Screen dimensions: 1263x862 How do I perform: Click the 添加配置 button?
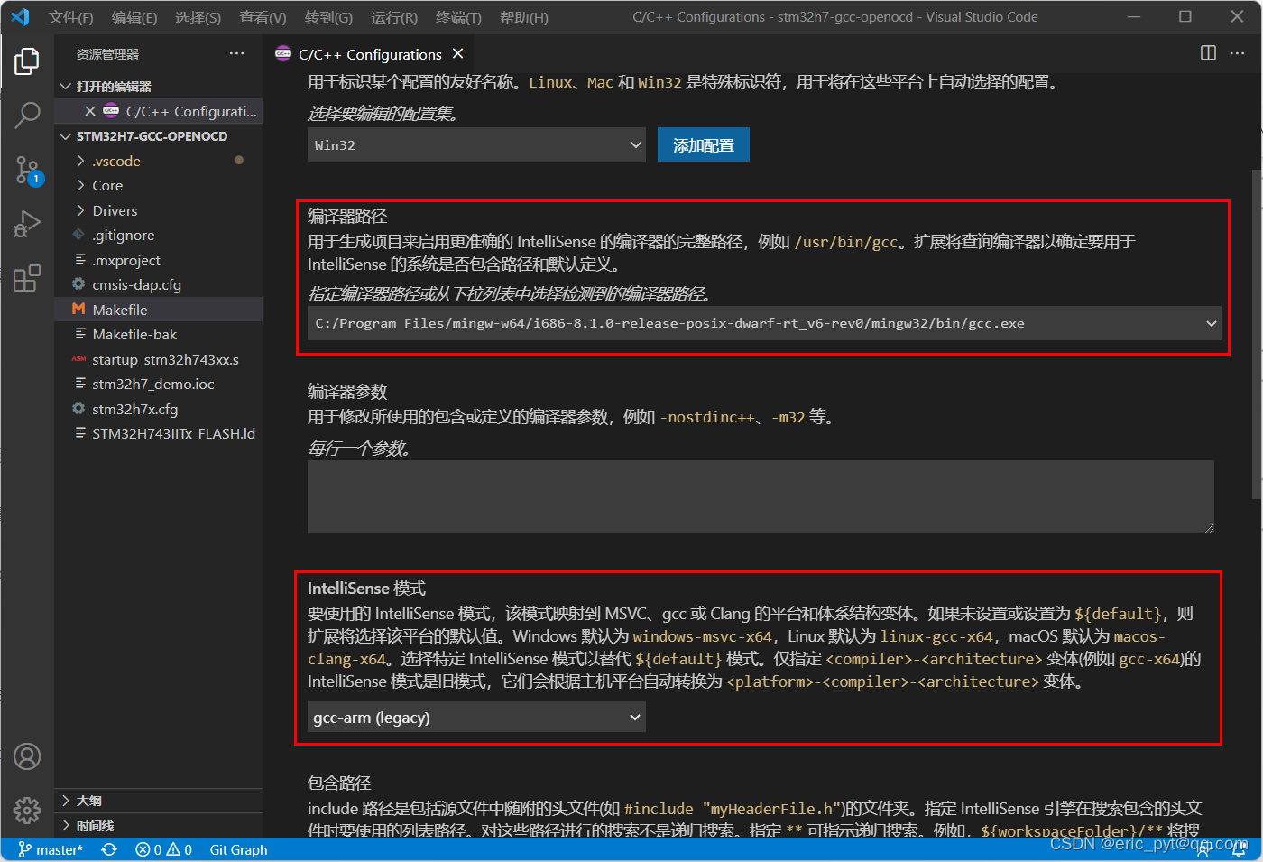pos(704,145)
